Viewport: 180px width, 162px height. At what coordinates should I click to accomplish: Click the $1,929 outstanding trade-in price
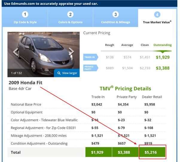(x=163, y=57)
